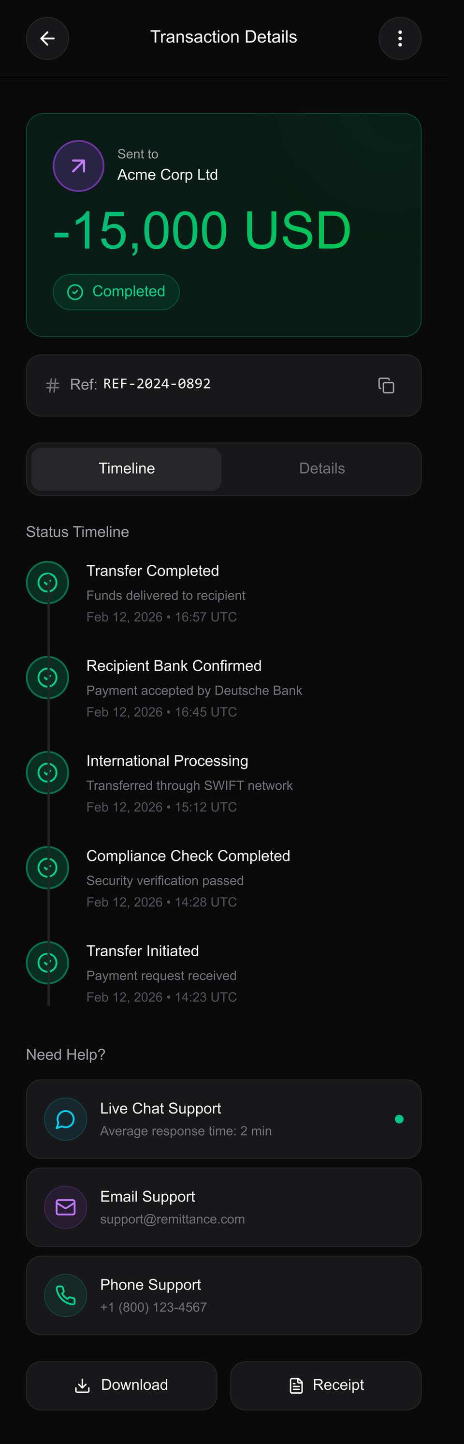464x1444 pixels.
Task: Open the three-dot more options menu
Action: (x=400, y=38)
